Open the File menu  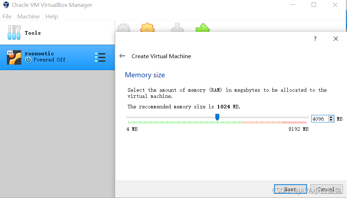(x=7, y=16)
